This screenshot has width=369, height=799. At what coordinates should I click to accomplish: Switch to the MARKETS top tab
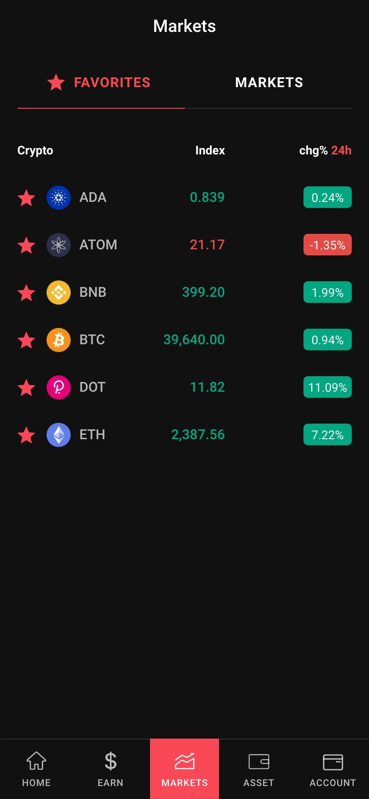pyautogui.click(x=269, y=82)
